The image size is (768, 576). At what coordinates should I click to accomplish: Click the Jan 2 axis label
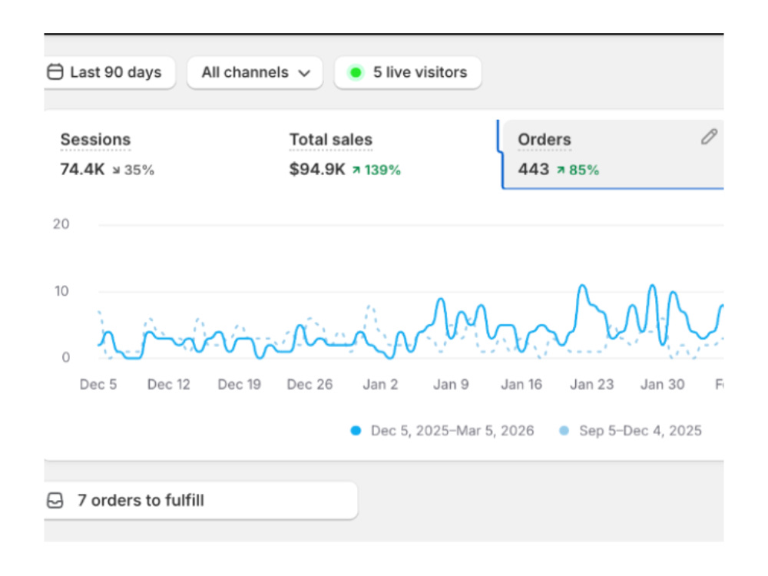point(380,385)
